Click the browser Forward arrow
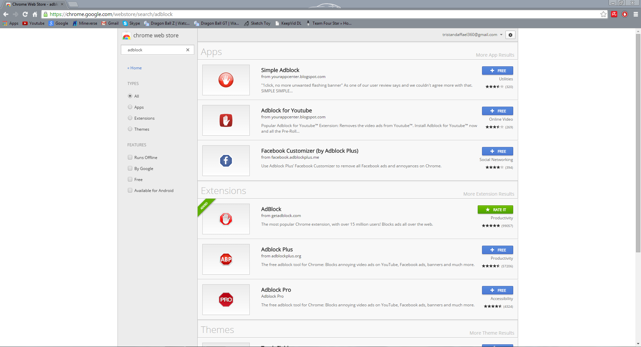Image resolution: width=641 pixels, height=347 pixels. pyautogui.click(x=15, y=14)
